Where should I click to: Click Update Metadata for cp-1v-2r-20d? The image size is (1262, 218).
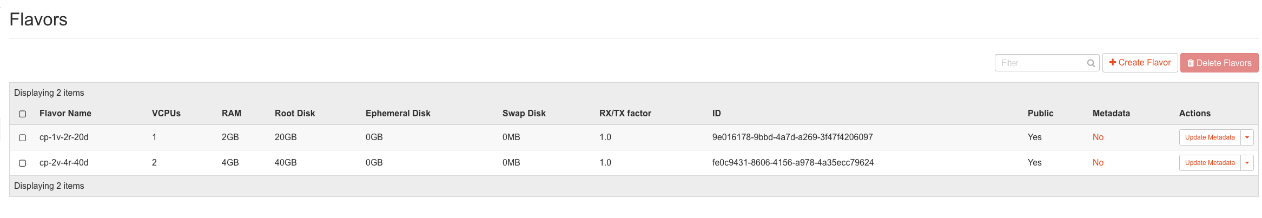click(x=1210, y=137)
